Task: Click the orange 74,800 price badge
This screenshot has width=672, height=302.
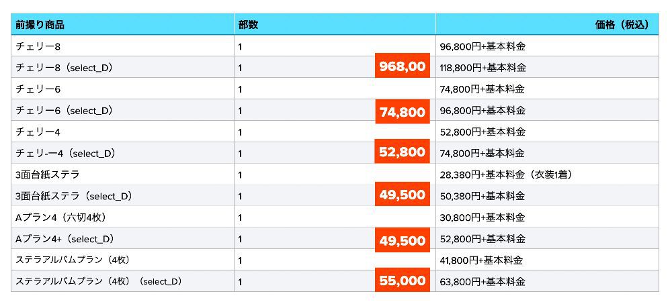Action: click(x=402, y=112)
